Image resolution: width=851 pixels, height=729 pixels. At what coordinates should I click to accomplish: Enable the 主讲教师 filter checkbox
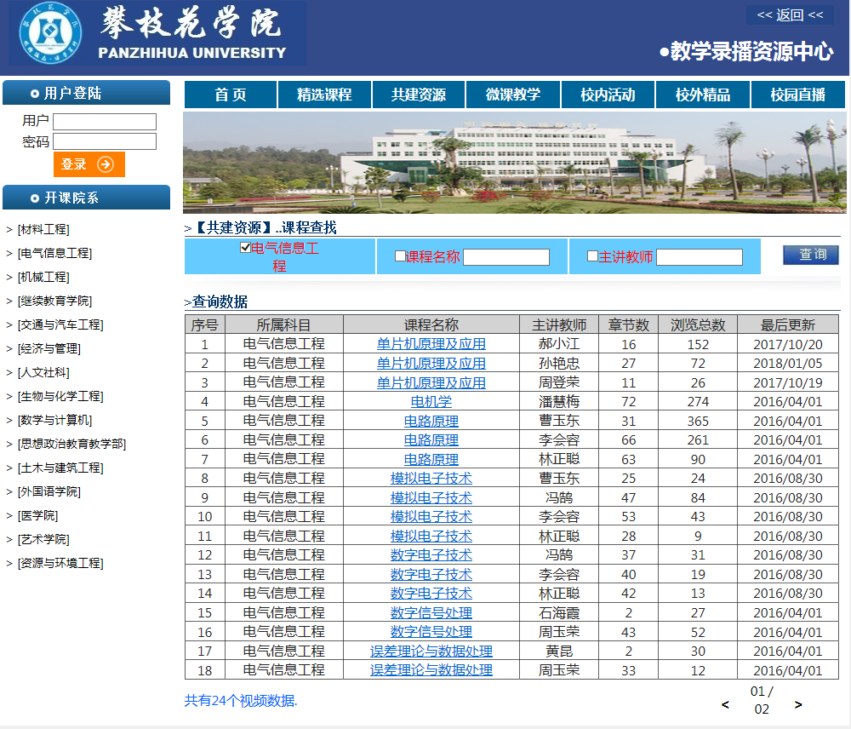point(592,256)
